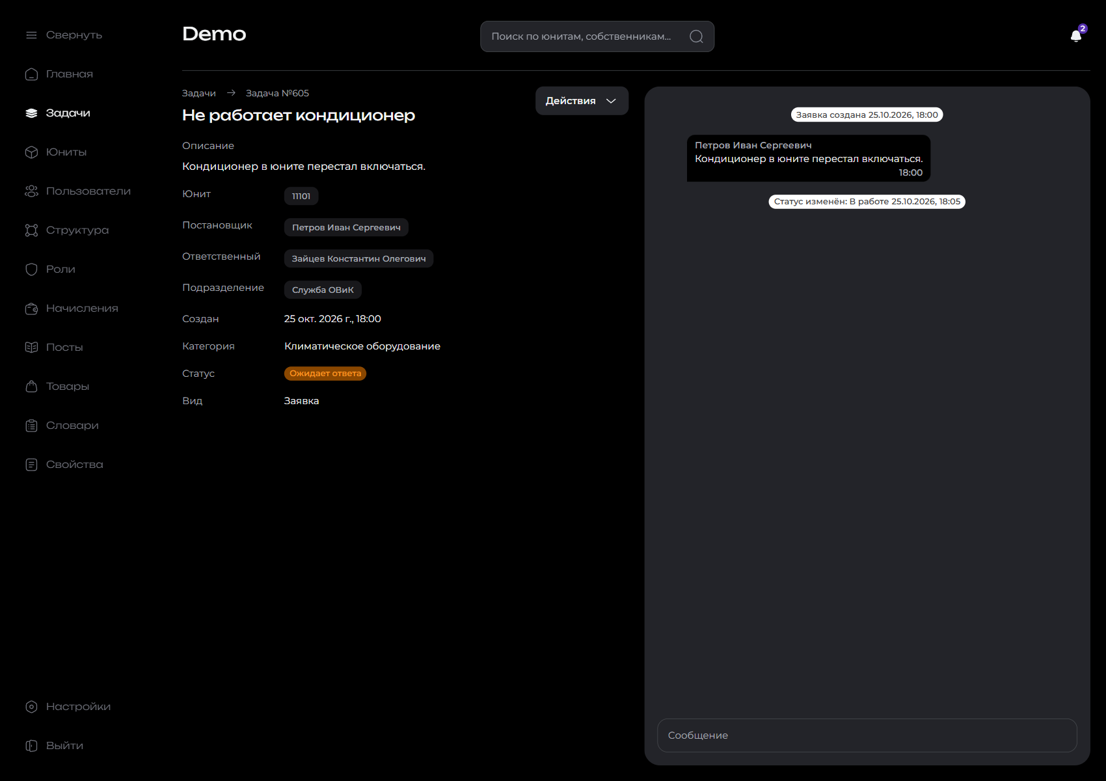1106x781 pixels.
Task: Click the Структура diagram icon
Action: click(31, 230)
